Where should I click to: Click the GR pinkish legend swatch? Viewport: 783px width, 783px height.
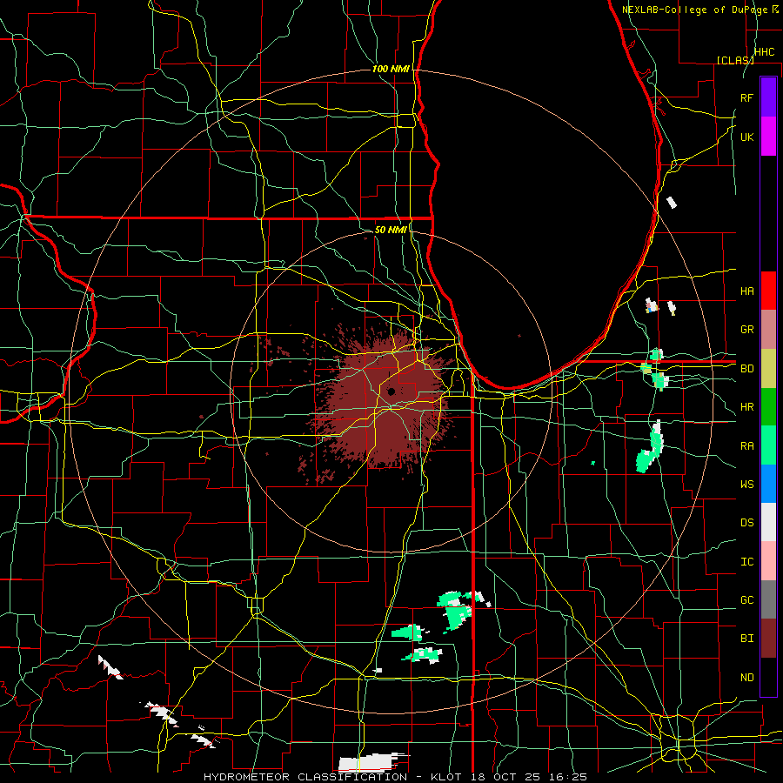[768, 329]
